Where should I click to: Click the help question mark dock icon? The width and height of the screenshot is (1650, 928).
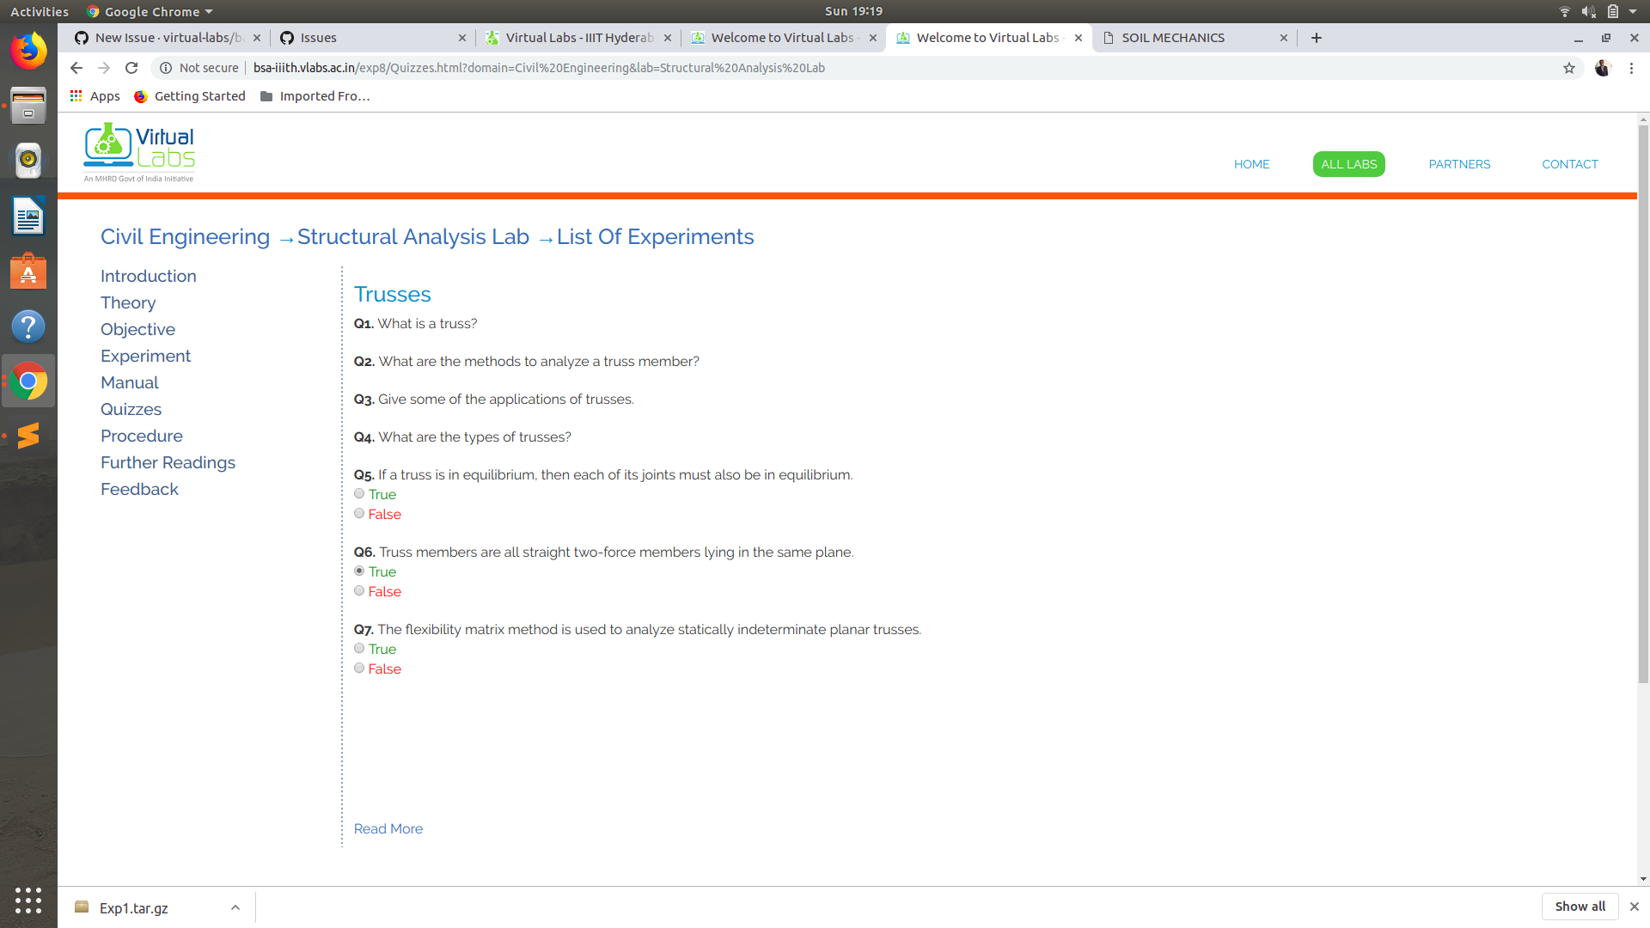coord(28,327)
